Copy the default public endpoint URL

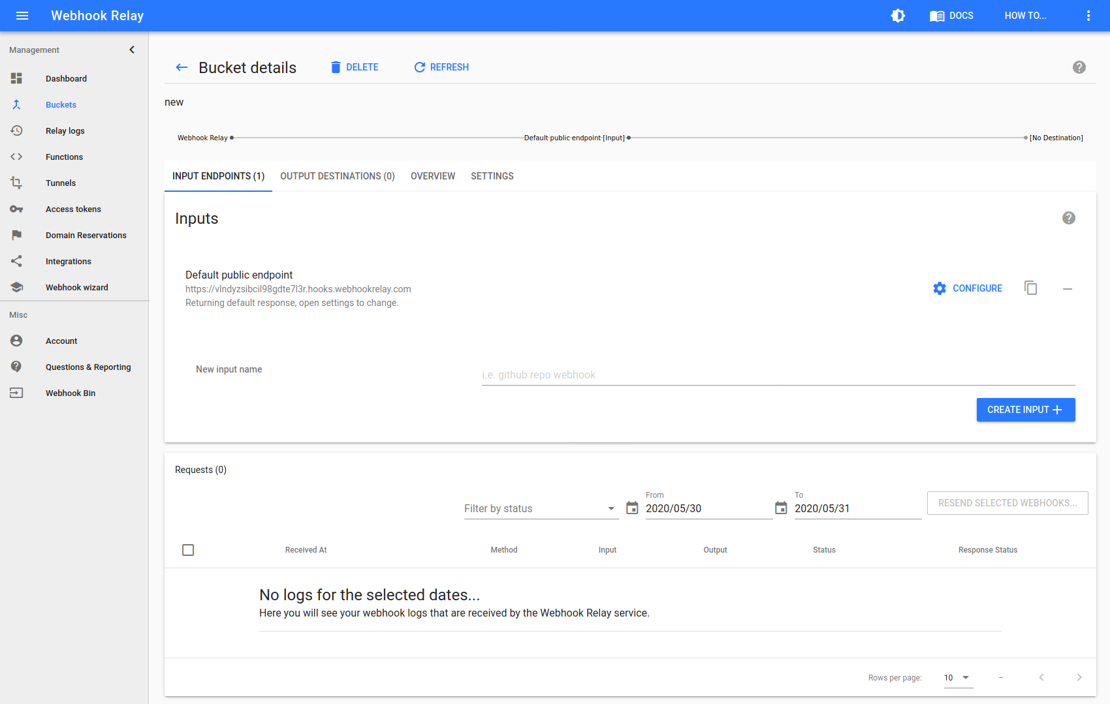click(x=1030, y=288)
